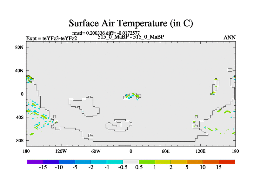
Task: Click the Surface Air Temperature title
Action: click(131, 23)
